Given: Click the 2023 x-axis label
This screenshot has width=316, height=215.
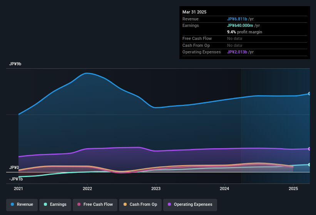Looking at the screenshot, I should coord(156,189).
